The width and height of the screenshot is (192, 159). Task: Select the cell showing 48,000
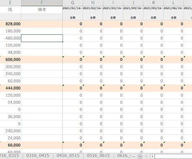[10, 52]
